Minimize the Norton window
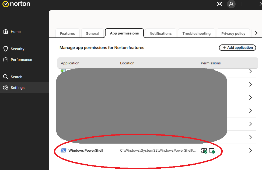 coord(251,4)
